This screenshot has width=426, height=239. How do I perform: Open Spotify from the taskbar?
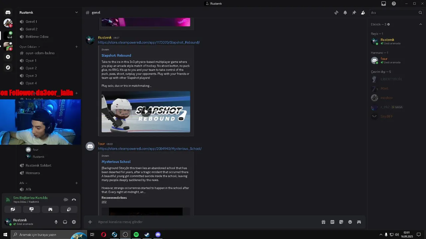[136, 235]
